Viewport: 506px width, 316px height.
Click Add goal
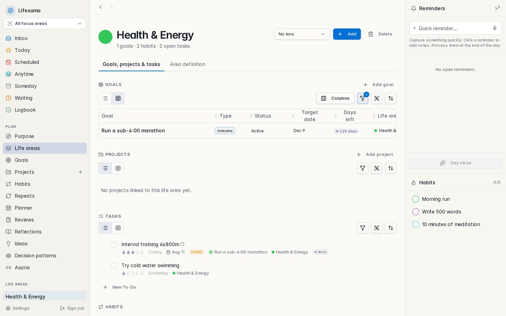click(x=378, y=85)
